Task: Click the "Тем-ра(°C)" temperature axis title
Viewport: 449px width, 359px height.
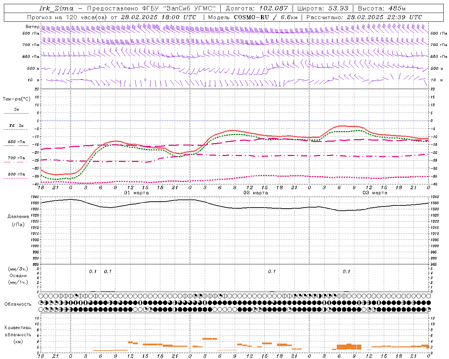Action: click(x=16, y=99)
